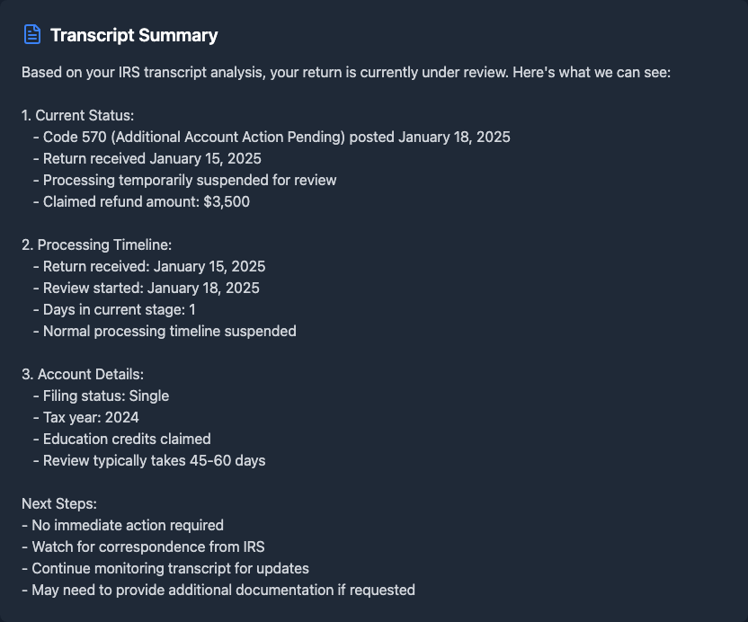Image resolution: width=748 pixels, height=622 pixels.
Task: Click the Code 570 line
Action: [x=271, y=137]
